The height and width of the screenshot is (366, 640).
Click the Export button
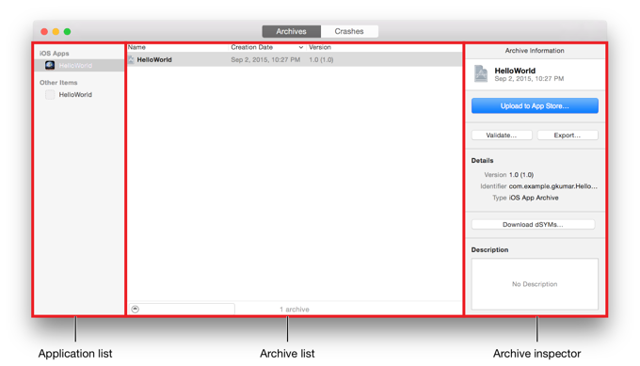pos(568,135)
